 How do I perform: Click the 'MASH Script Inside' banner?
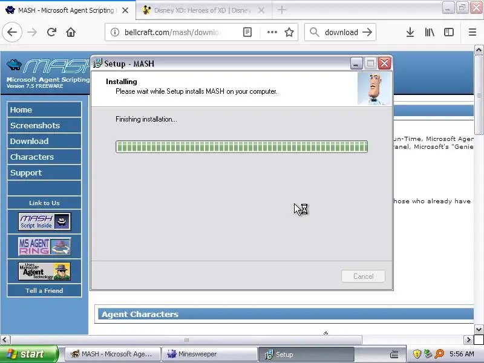click(44, 221)
